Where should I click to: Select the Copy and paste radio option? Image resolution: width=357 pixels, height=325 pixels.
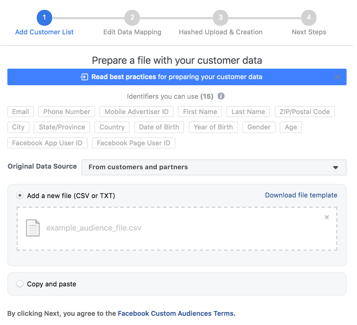tap(20, 284)
